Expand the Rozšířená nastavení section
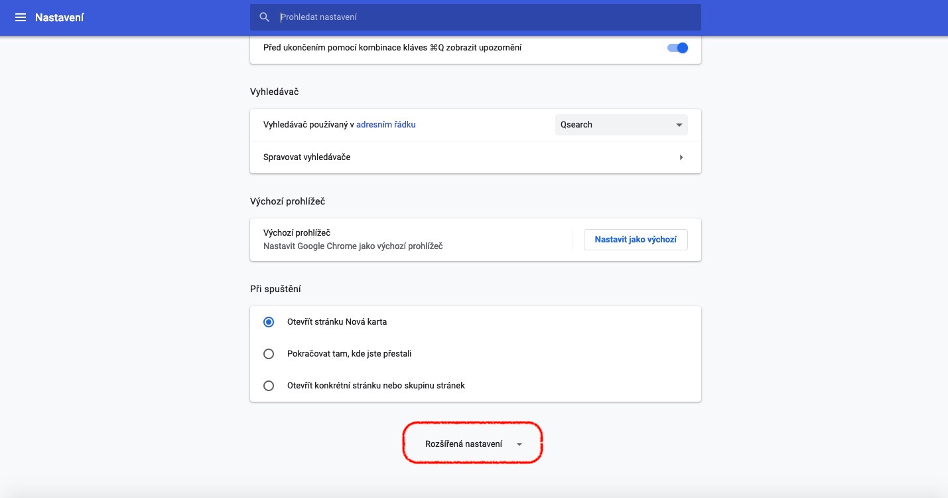948x498 pixels. [x=472, y=443]
